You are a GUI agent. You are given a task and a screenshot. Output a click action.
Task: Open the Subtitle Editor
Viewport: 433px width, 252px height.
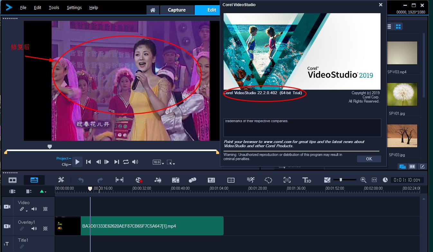click(x=211, y=180)
